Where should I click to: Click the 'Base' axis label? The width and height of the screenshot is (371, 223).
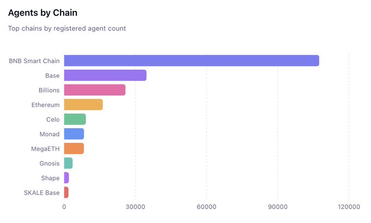pyautogui.click(x=52, y=76)
